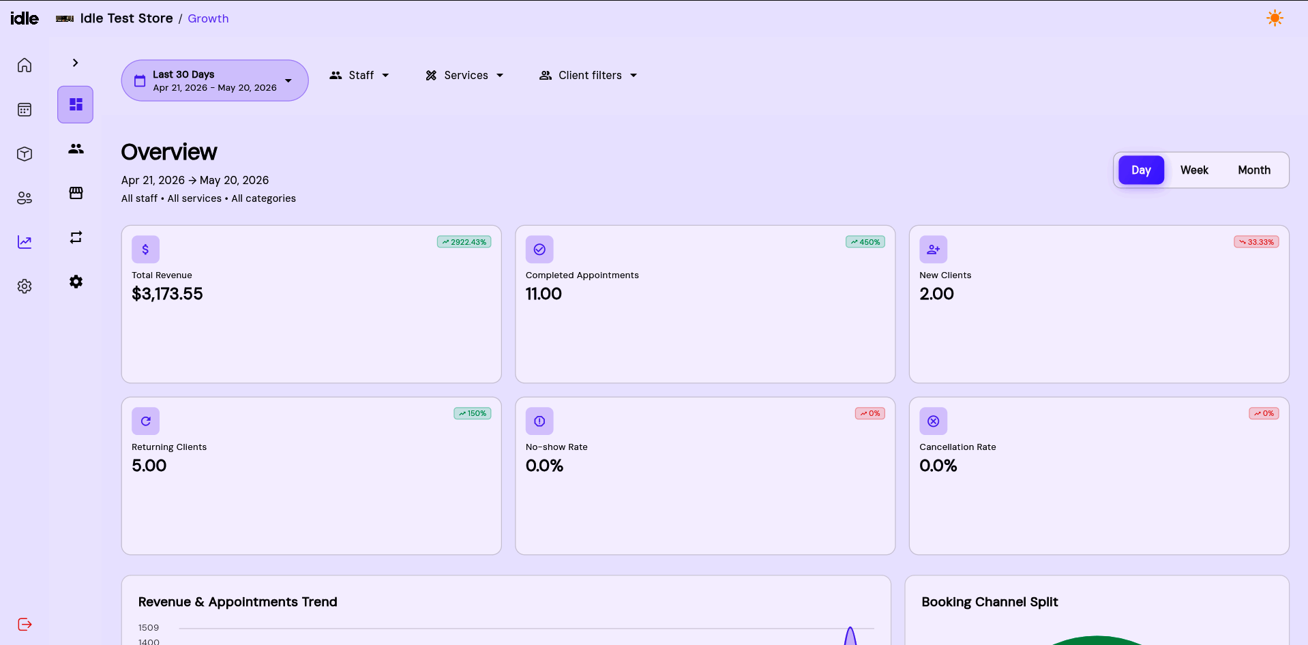Select the growth chart icon in sidebar

[25, 242]
